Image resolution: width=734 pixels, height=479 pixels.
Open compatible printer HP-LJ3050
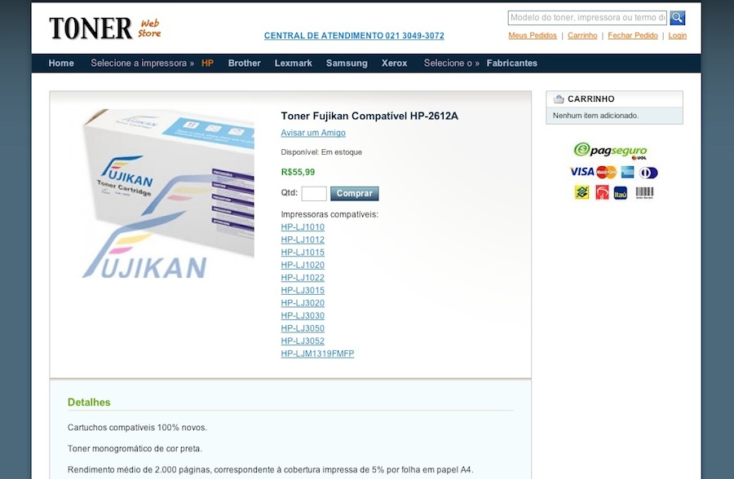303,328
